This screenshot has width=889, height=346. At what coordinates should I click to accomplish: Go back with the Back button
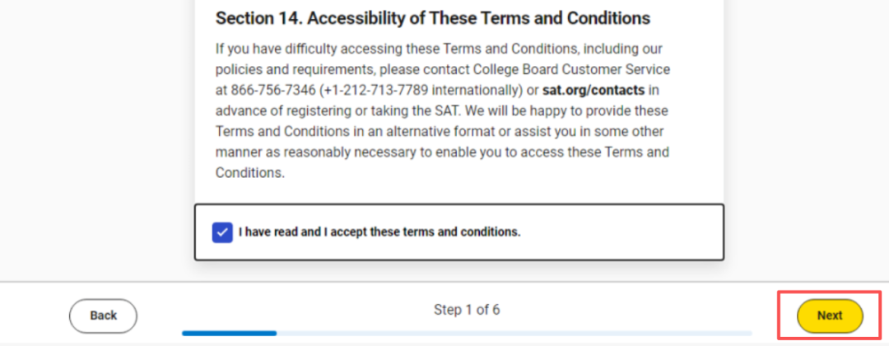(103, 316)
